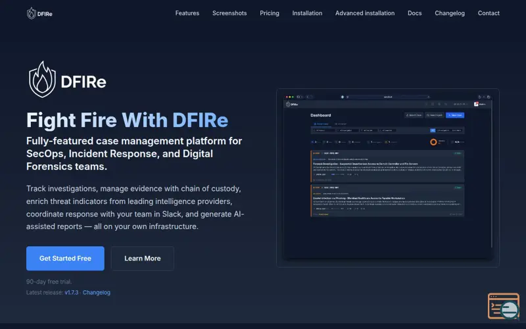Image resolution: width=526 pixels, height=329 pixels.
Task: Select Installation in the top menu
Action: tap(307, 13)
